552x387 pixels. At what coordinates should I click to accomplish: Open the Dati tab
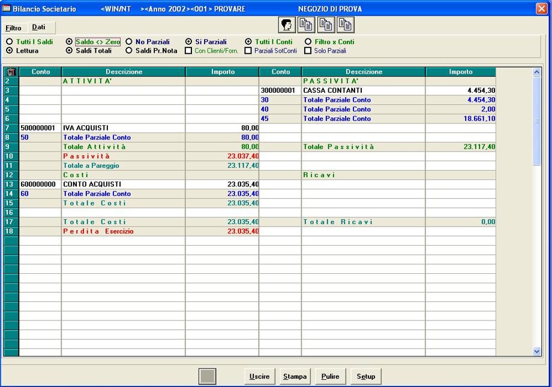[38, 28]
